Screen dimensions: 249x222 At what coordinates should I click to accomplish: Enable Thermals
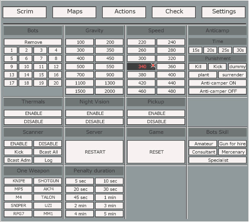33,113
